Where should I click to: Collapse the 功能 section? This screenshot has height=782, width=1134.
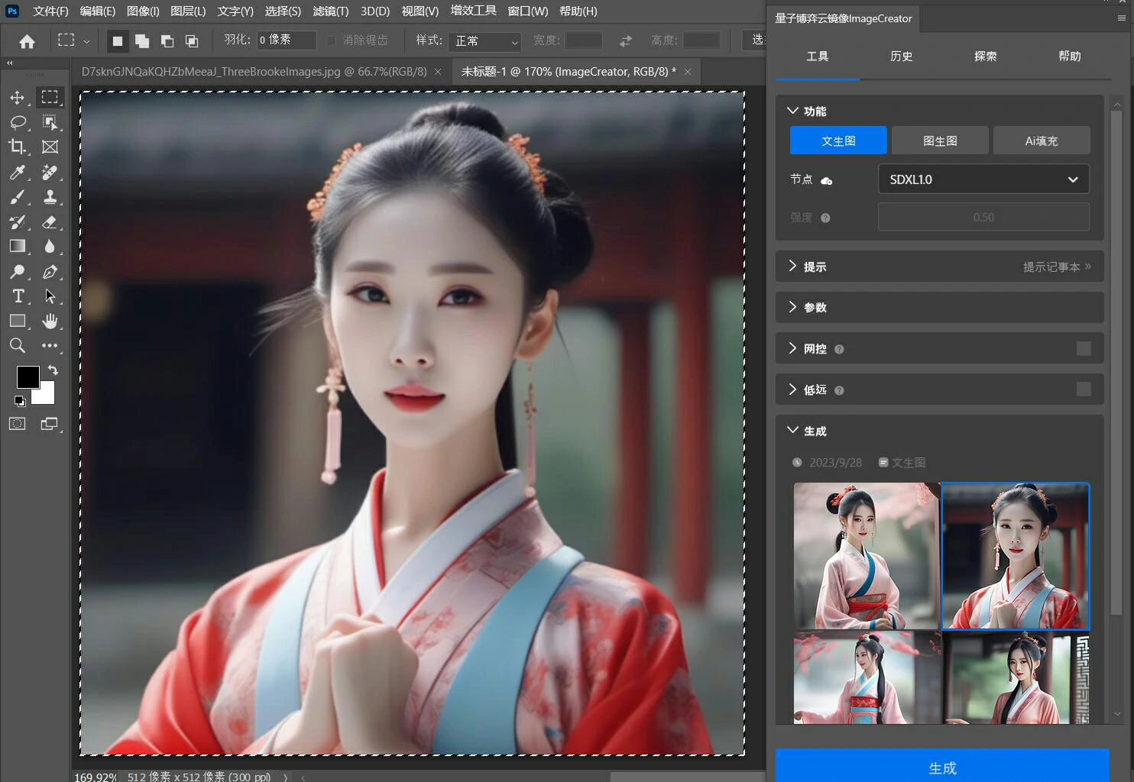coord(792,111)
